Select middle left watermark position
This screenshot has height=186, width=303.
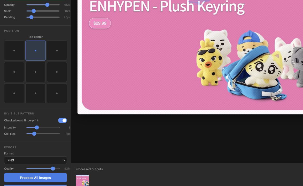[x=14, y=72]
